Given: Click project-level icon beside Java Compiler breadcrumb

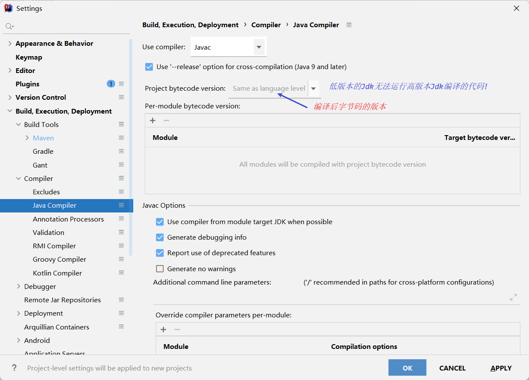Looking at the screenshot, I should point(349,25).
